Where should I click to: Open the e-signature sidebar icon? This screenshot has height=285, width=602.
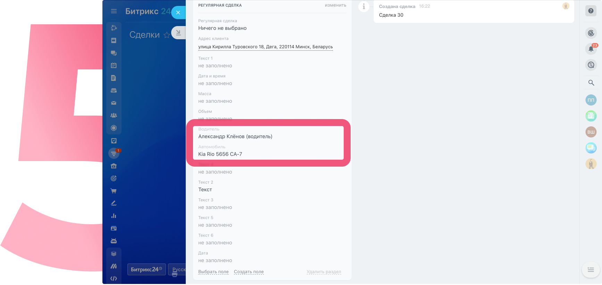coord(114,203)
